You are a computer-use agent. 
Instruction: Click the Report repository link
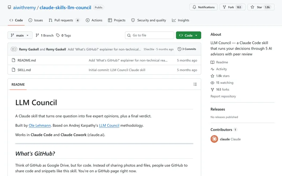(x=223, y=96)
